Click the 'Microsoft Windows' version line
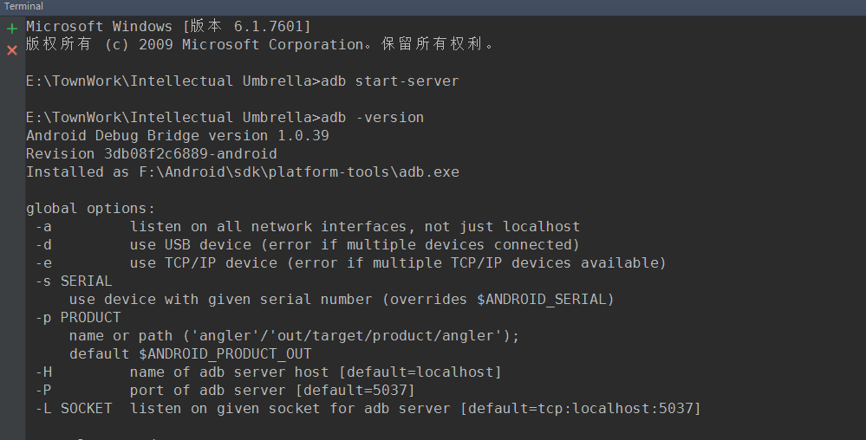 pyautogui.click(x=168, y=27)
